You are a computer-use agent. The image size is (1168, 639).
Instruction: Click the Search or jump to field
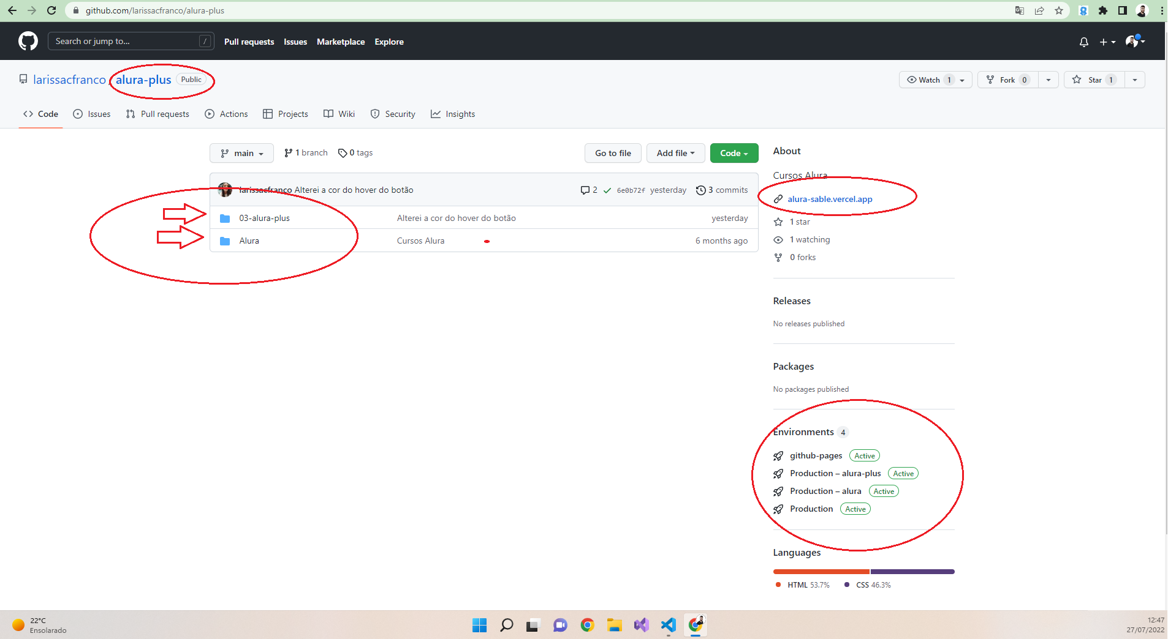tap(131, 41)
